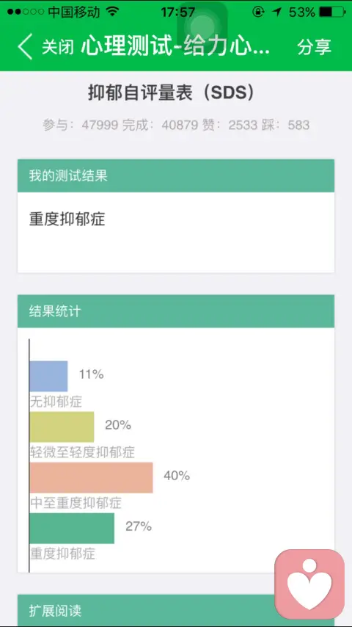Open the 结果统计 section header

[176, 311]
